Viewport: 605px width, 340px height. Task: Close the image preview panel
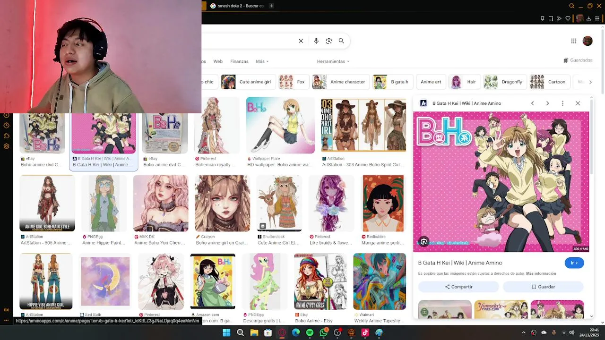tap(578, 103)
